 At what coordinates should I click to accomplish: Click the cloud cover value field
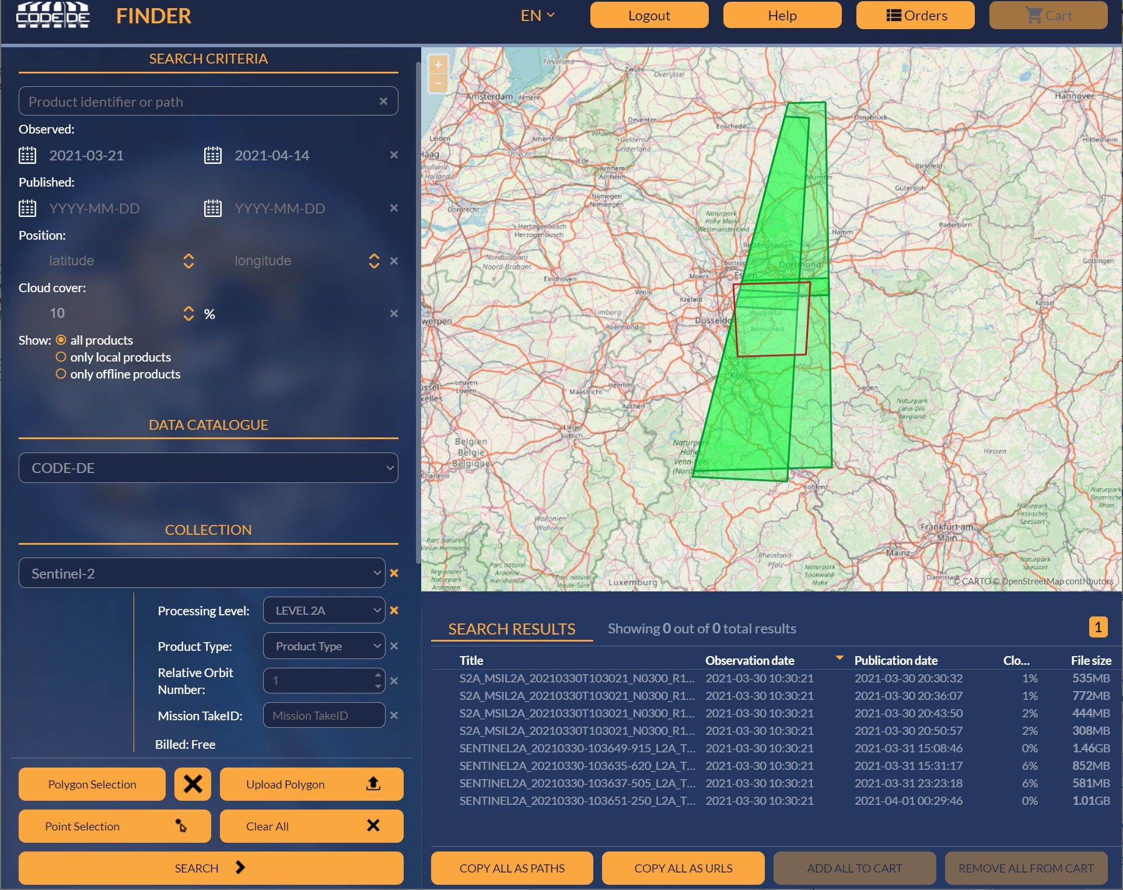pos(111,313)
